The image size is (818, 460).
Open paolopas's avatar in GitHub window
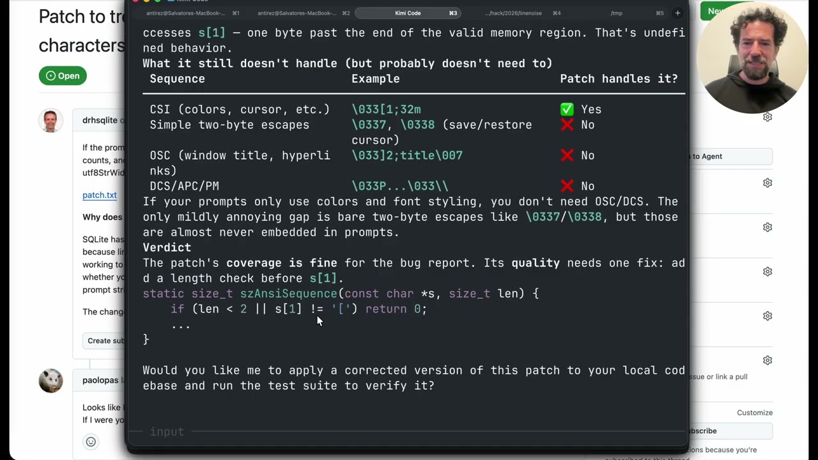click(x=50, y=381)
